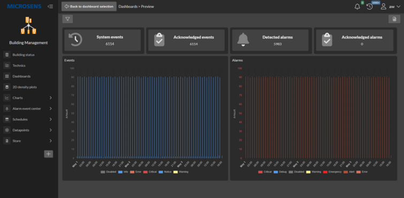The height and width of the screenshot is (198, 404).
Task: Toggle Error series in Alarms legend
Action: (362, 172)
